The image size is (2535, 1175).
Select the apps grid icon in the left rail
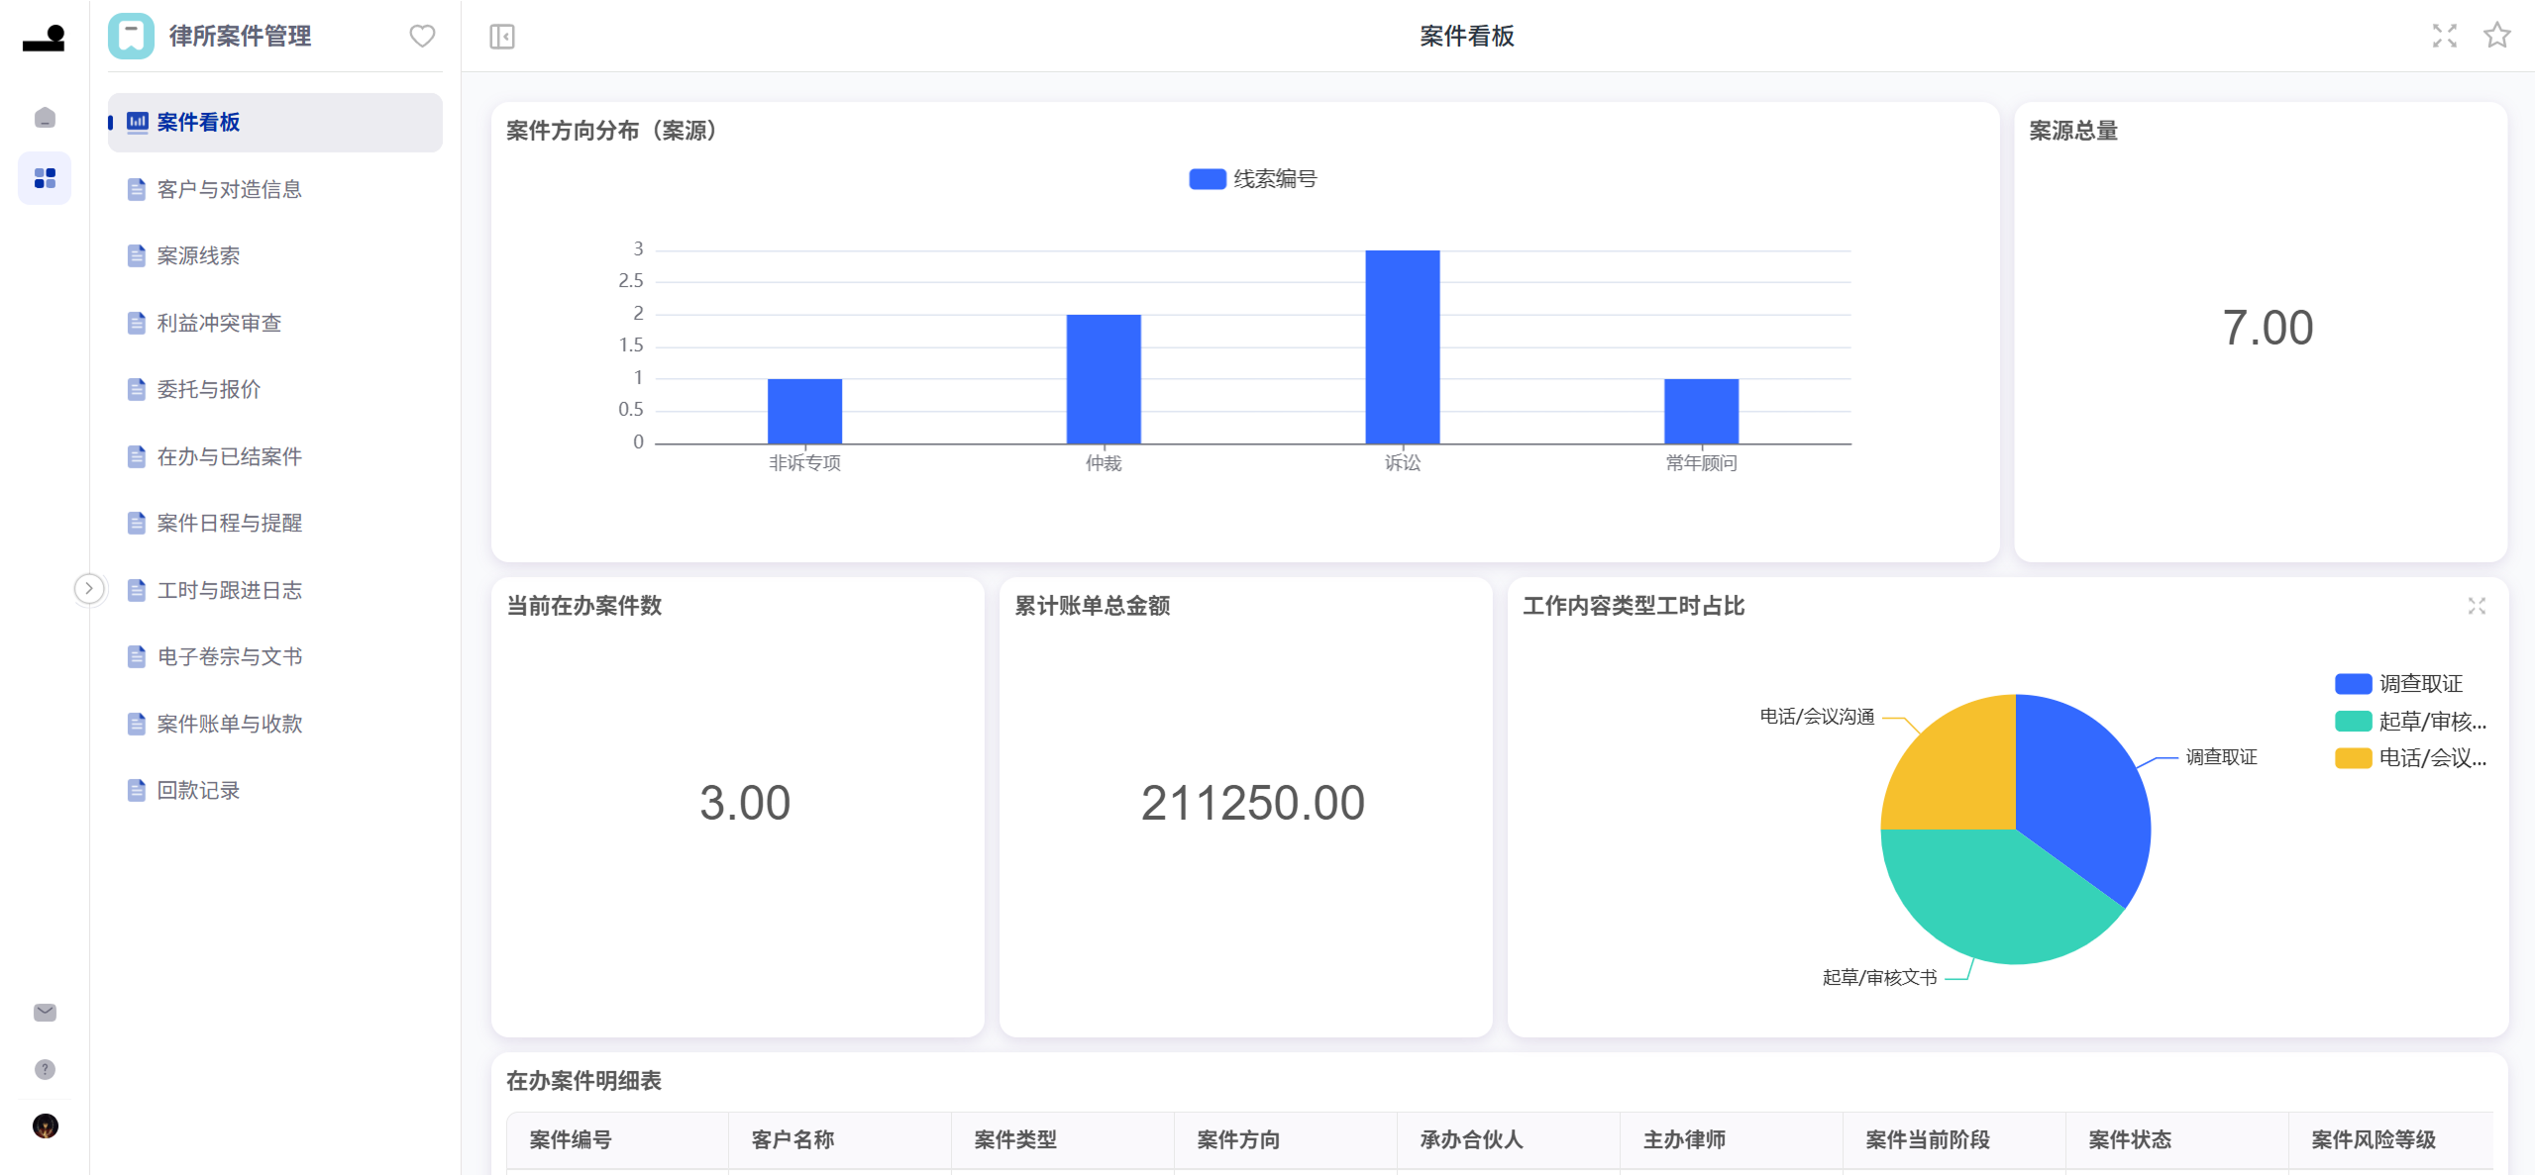(44, 178)
